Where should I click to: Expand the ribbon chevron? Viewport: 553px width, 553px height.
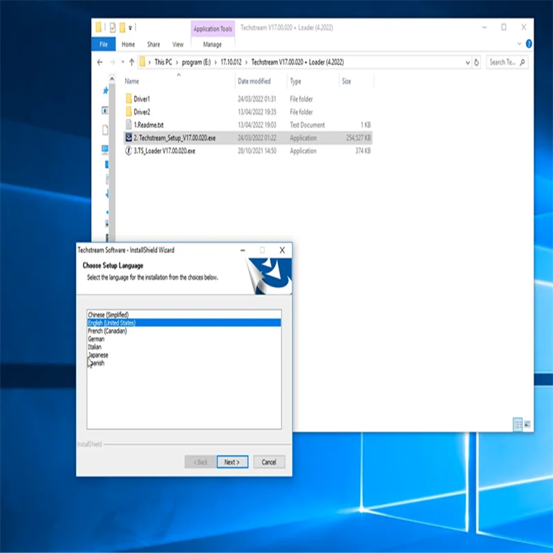point(519,44)
